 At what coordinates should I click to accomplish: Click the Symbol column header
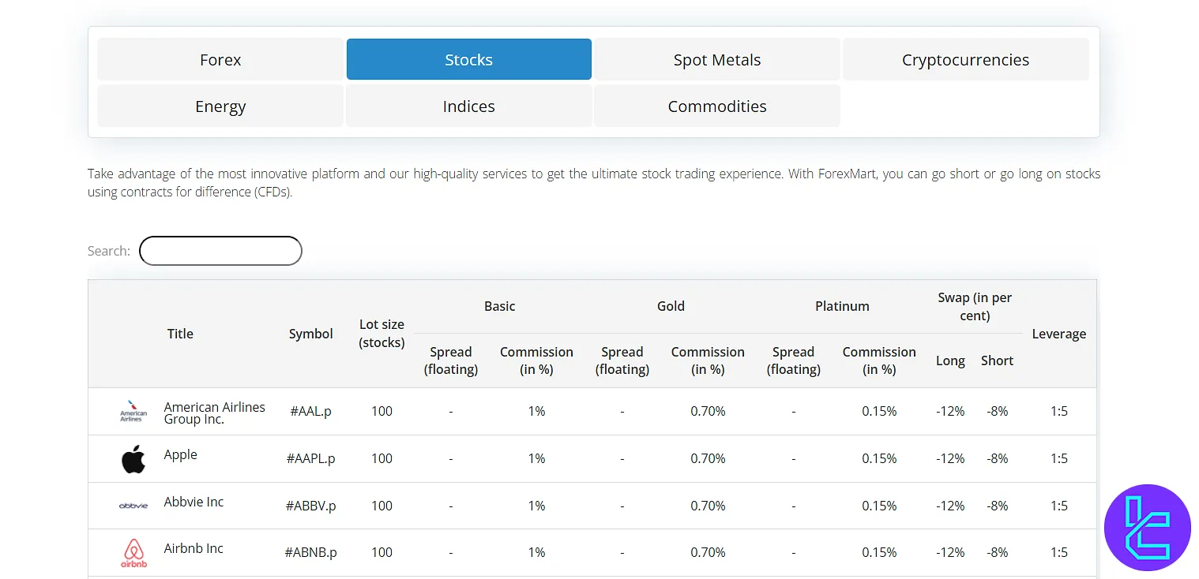pyautogui.click(x=310, y=333)
